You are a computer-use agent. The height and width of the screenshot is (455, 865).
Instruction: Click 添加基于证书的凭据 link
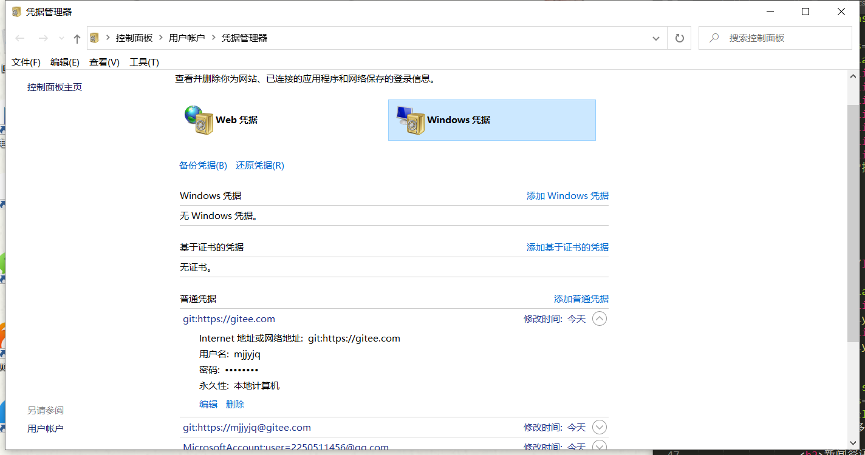coord(567,248)
